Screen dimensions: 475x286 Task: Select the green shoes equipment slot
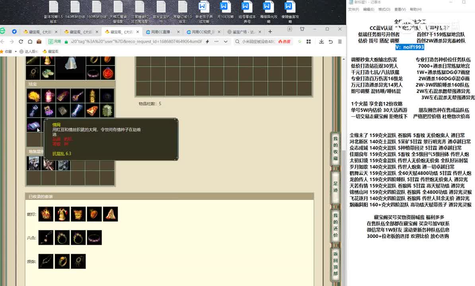(x=48, y=73)
